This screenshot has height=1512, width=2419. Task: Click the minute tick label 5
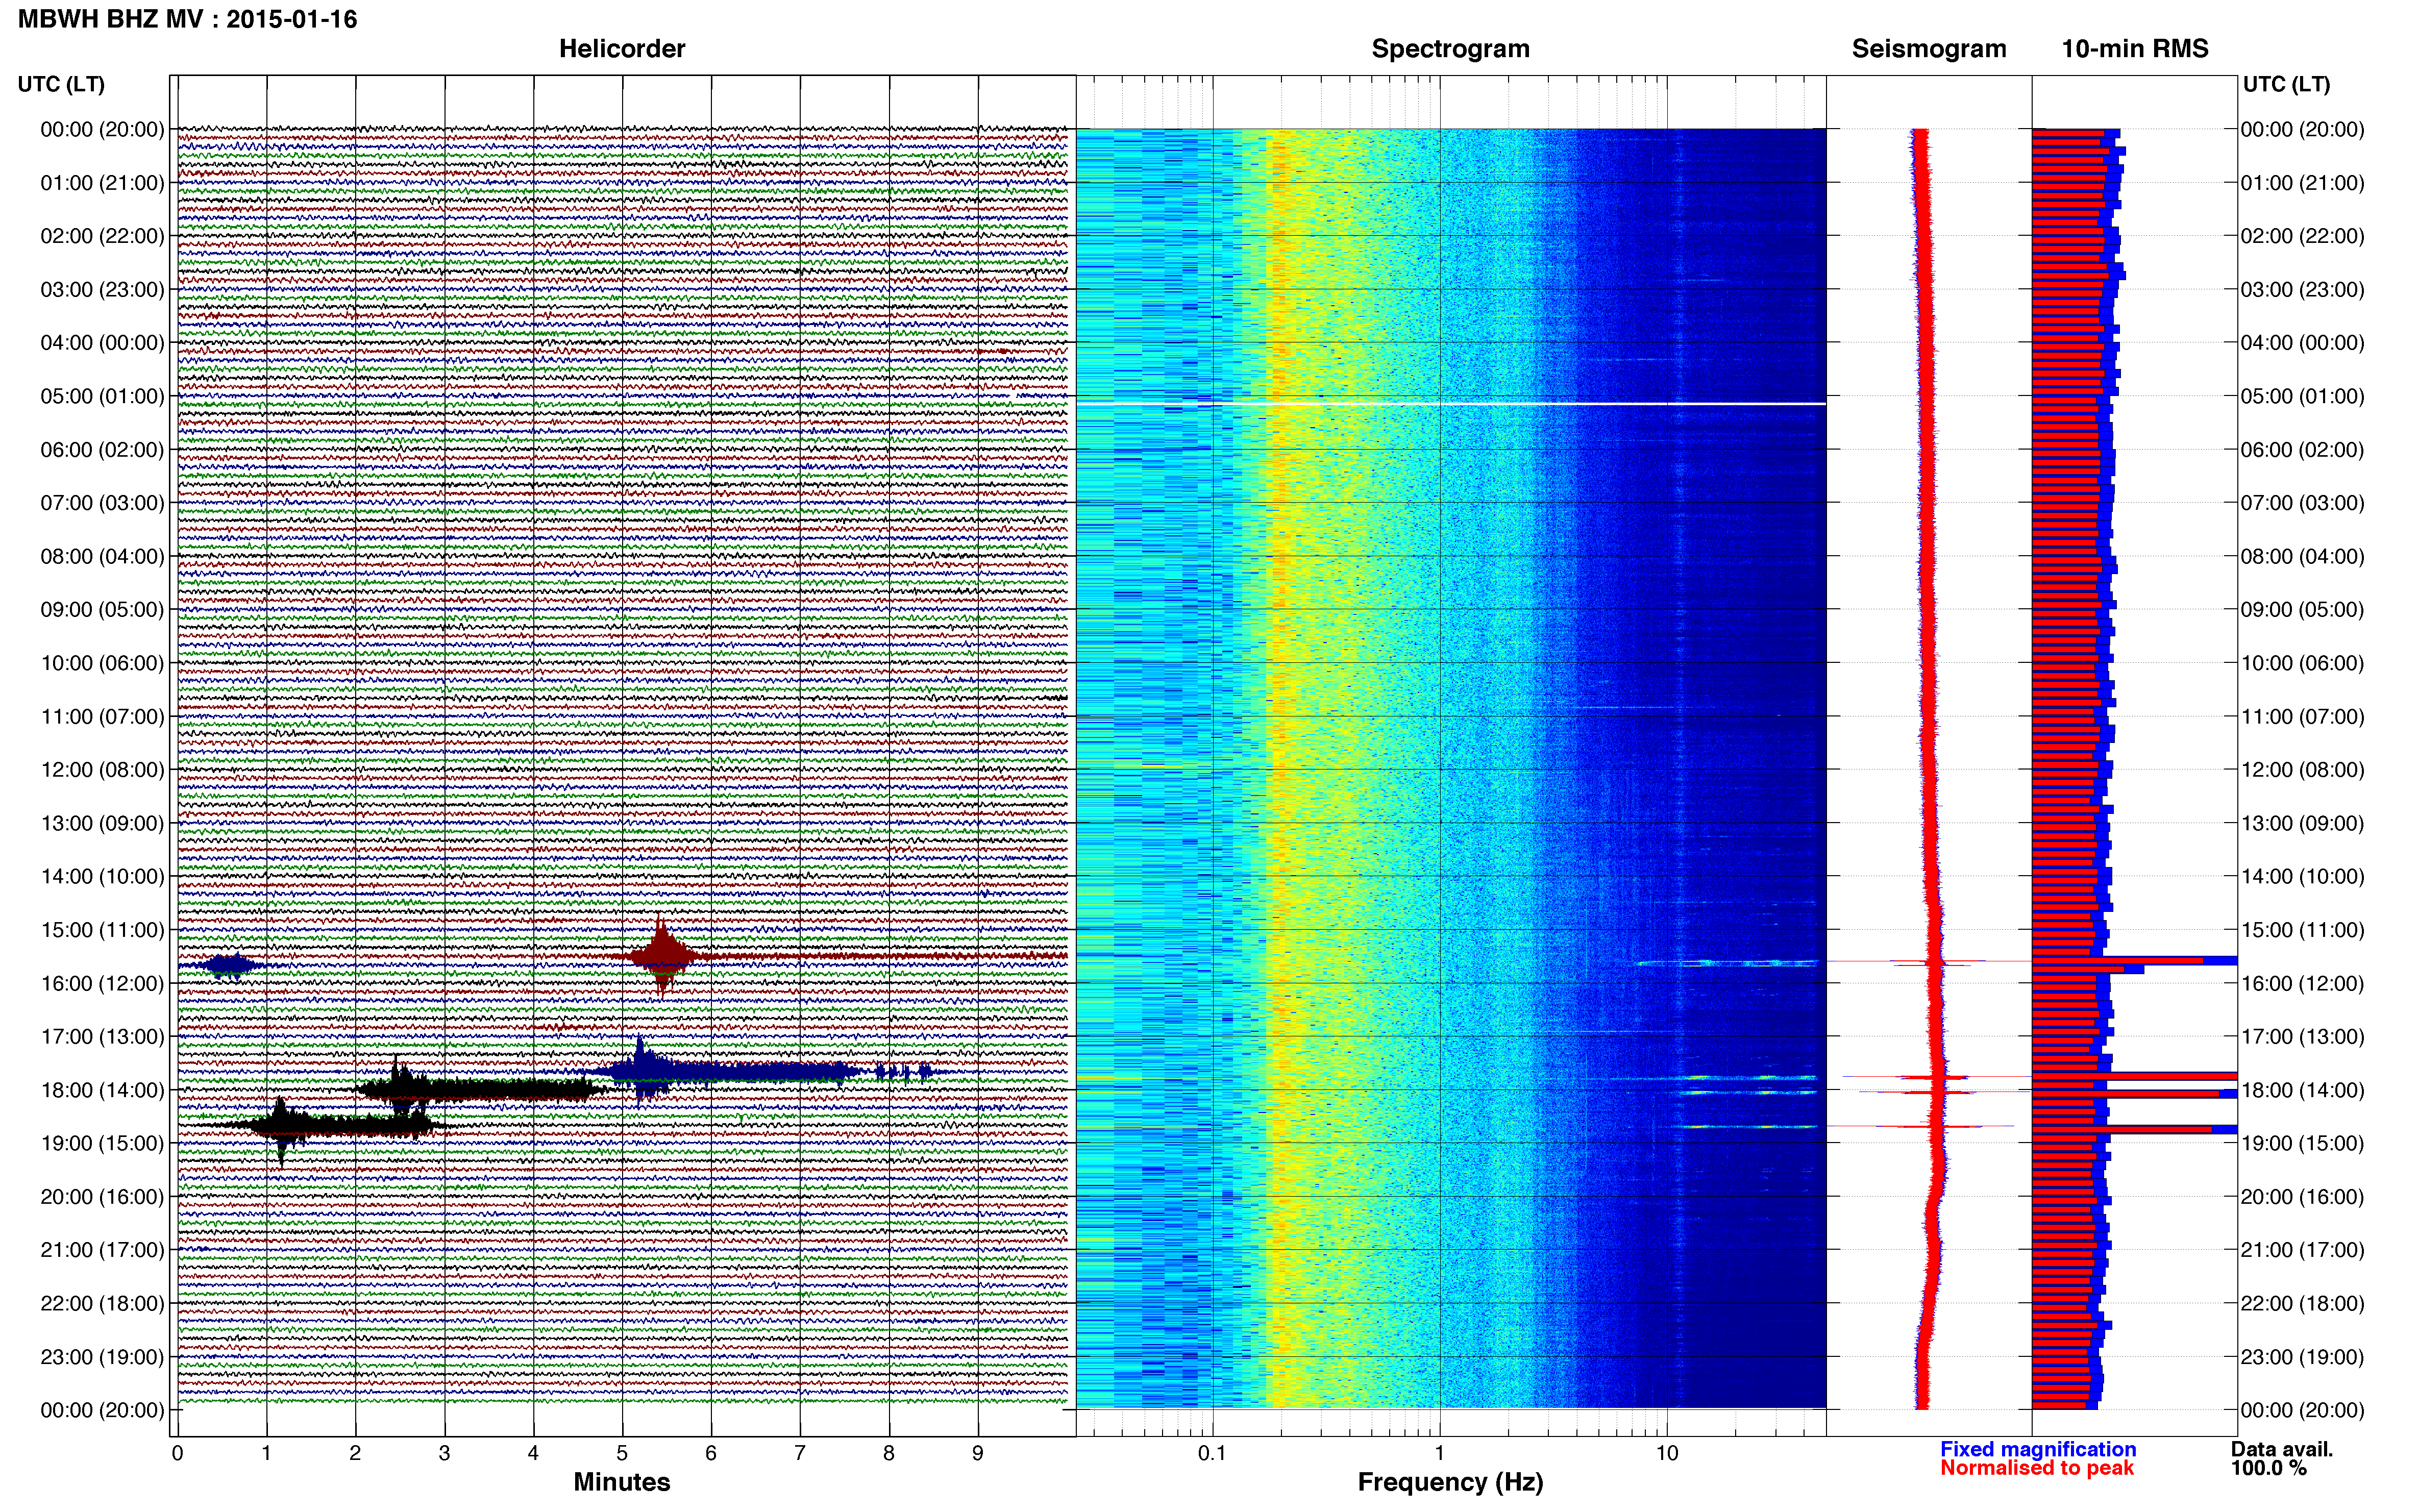click(x=622, y=1454)
